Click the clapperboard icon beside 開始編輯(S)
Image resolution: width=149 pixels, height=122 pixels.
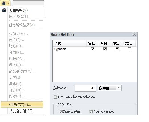pos(4,10)
